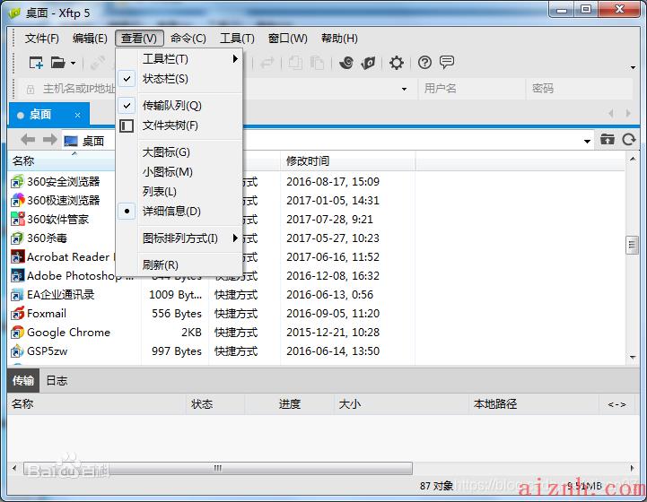This screenshot has width=647, height=502.
Task: Click the 本地路径 transfer column header
Action: pos(534,404)
